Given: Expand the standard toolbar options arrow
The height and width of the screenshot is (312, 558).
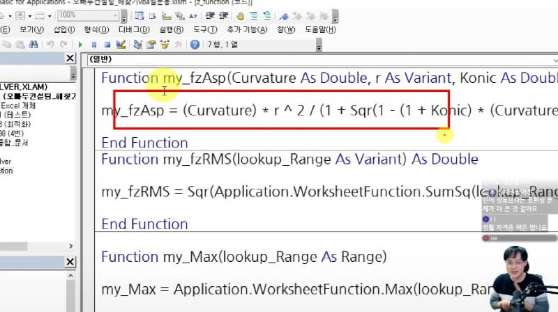Looking at the screenshot, I should 319,46.
